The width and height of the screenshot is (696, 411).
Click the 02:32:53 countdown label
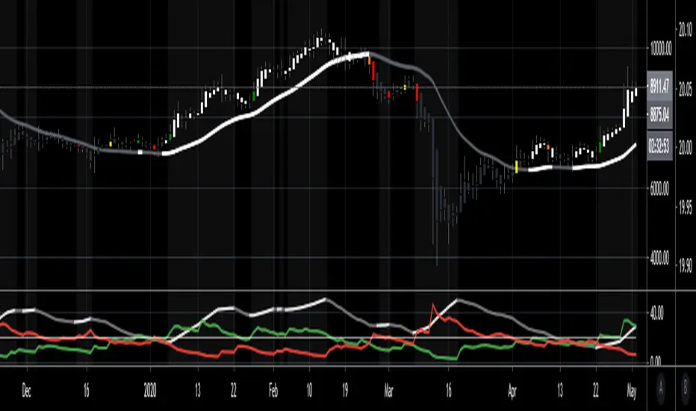[x=659, y=145]
